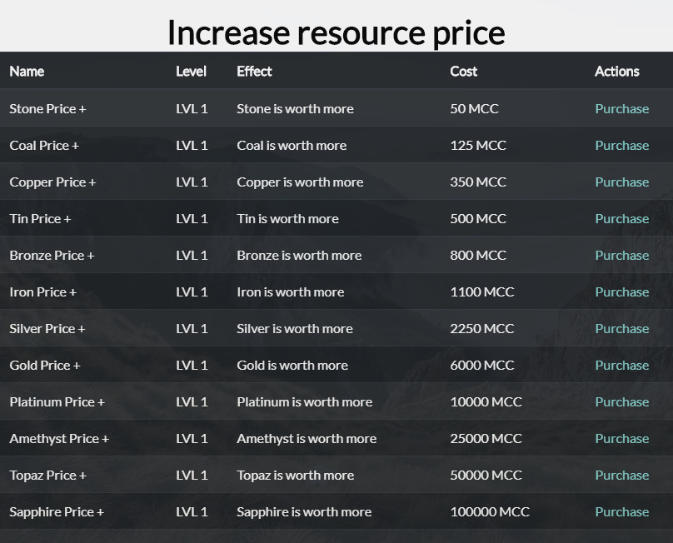Click the Level column header
The image size is (673, 543).
tap(191, 72)
